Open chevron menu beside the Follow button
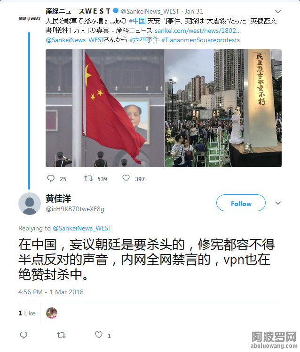 (x=278, y=203)
